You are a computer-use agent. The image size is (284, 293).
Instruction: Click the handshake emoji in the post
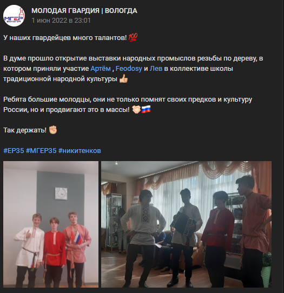[x=136, y=110]
